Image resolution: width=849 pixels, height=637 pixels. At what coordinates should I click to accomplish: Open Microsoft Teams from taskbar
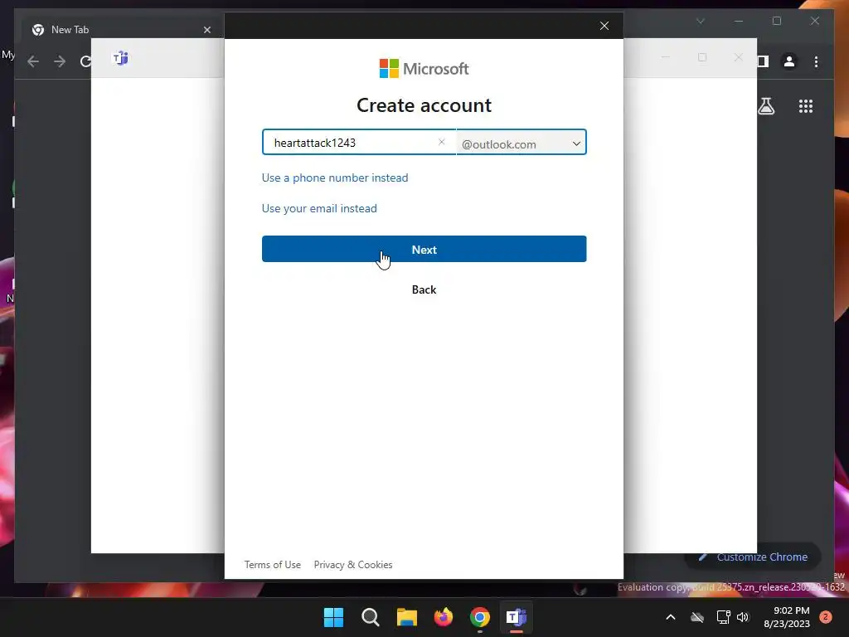[x=516, y=617]
